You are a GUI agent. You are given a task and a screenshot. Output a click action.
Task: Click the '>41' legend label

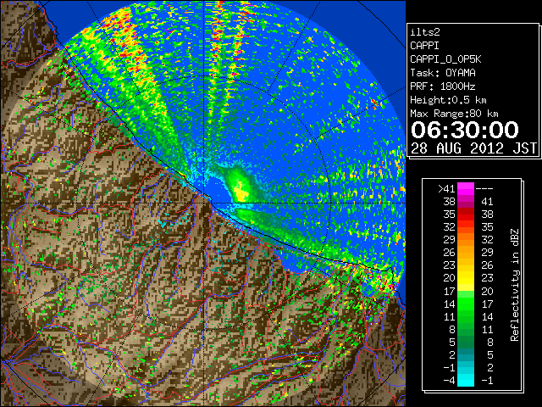click(446, 189)
